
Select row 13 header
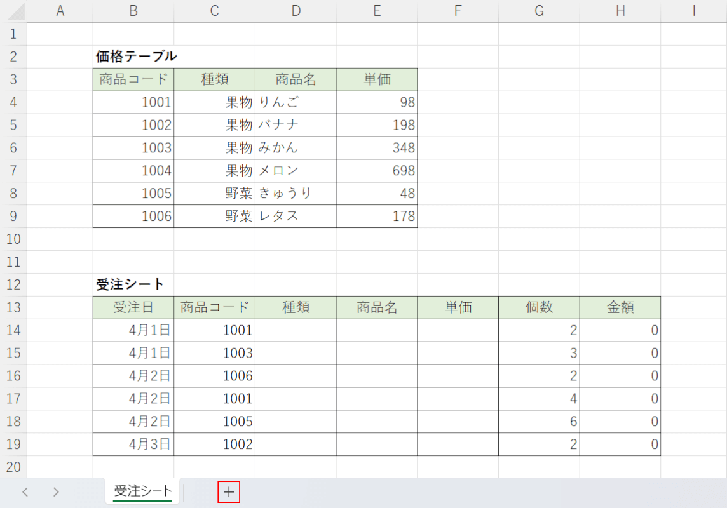click(14, 308)
